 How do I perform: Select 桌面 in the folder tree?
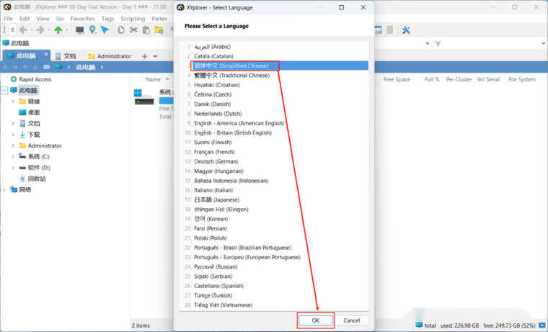[x=34, y=112]
